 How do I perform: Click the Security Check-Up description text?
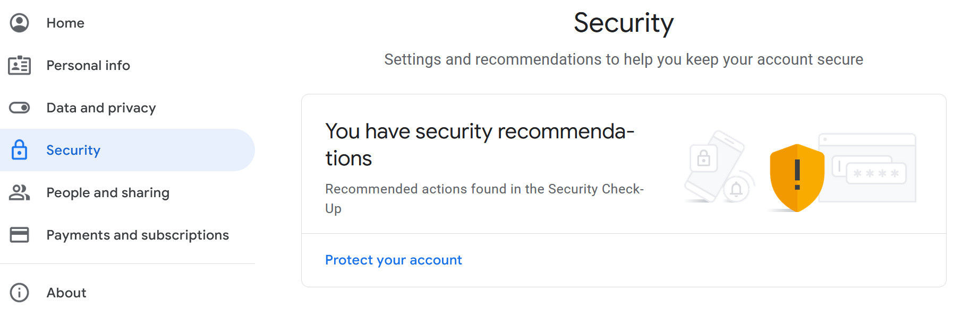coord(484,198)
